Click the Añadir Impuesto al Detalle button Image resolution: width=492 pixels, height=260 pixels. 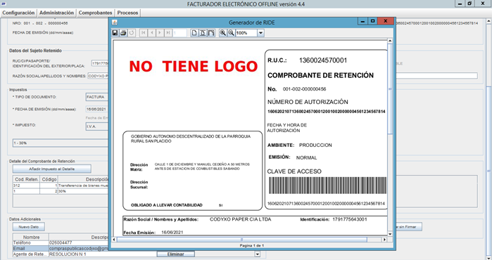(52, 169)
